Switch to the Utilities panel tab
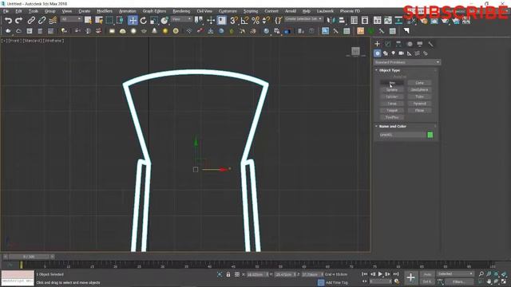This screenshot has height=287, width=511. [430, 44]
